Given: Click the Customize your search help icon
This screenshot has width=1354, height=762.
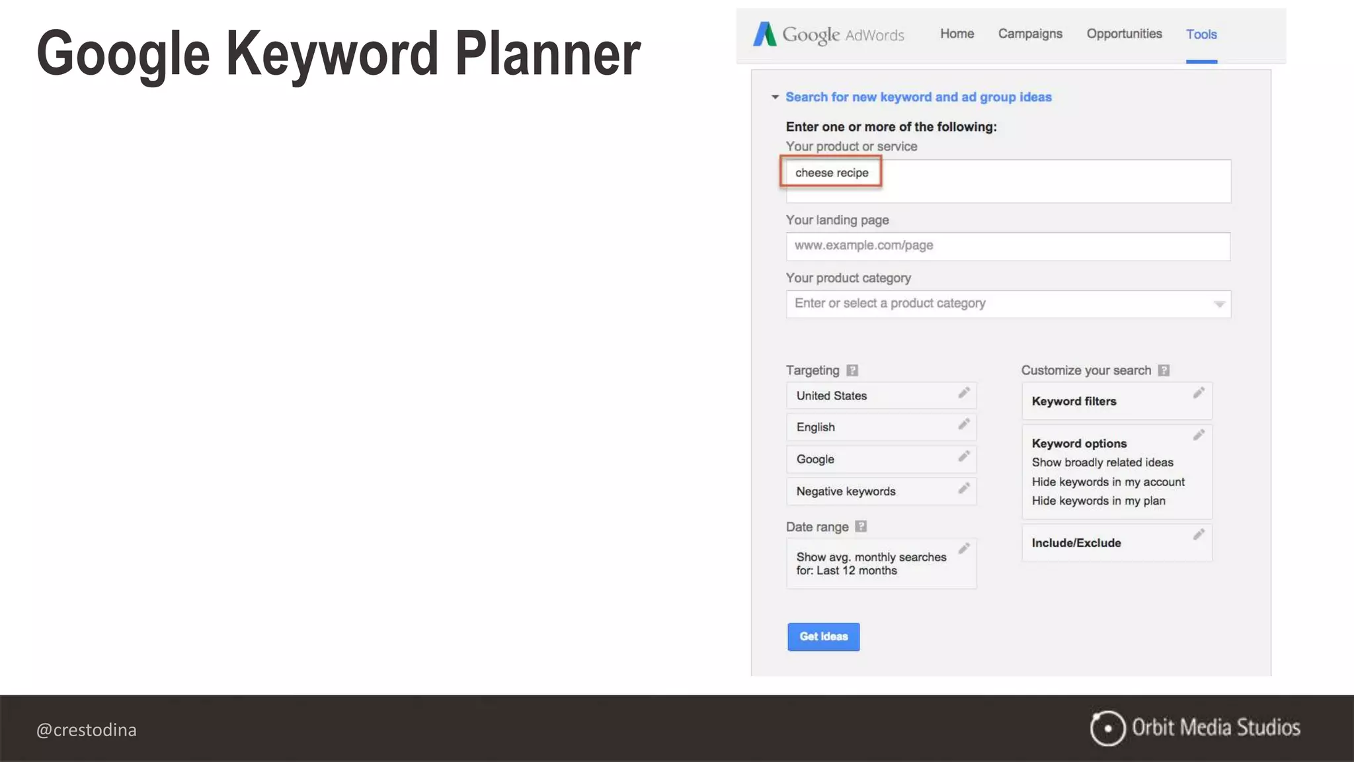Looking at the screenshot, I should (x=1164, y=370).
